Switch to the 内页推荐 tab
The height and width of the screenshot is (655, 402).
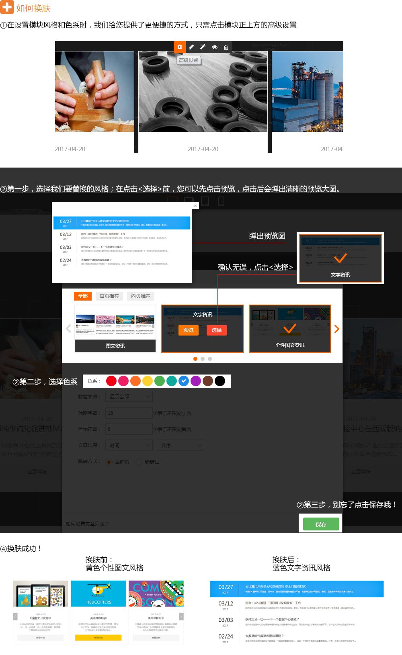point(141,296)
